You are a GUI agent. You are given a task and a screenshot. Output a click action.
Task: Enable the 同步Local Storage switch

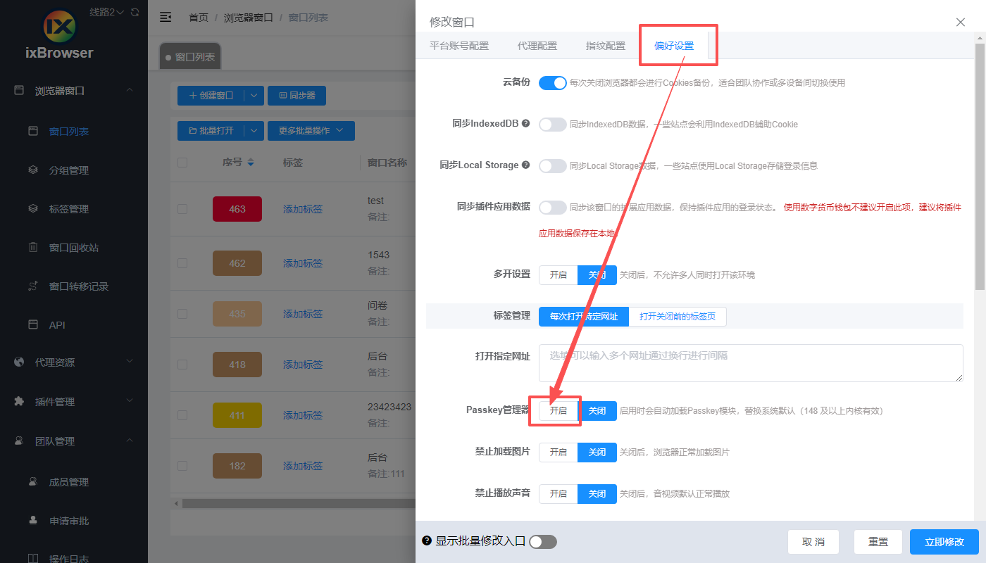click(553, 166)
